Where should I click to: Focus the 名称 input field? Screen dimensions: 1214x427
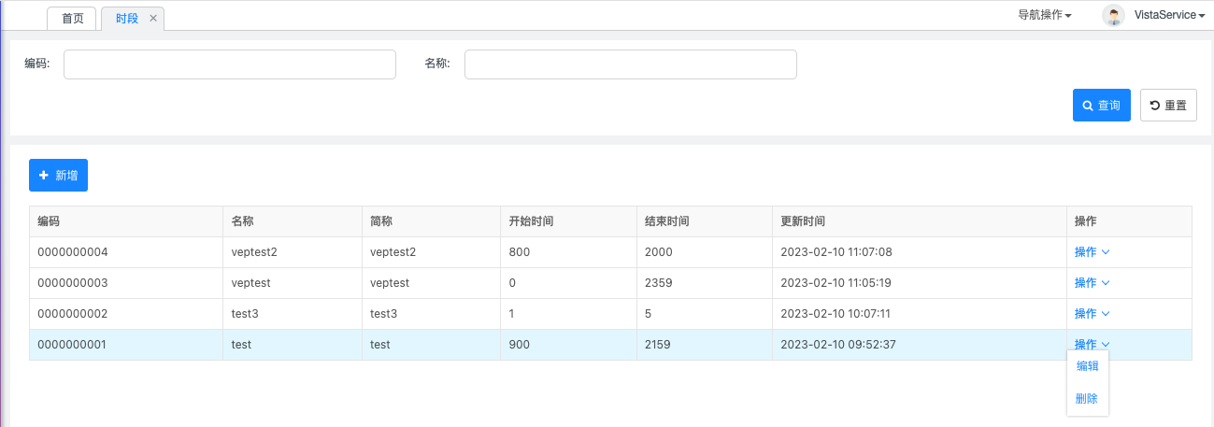(x=630, y=64)
